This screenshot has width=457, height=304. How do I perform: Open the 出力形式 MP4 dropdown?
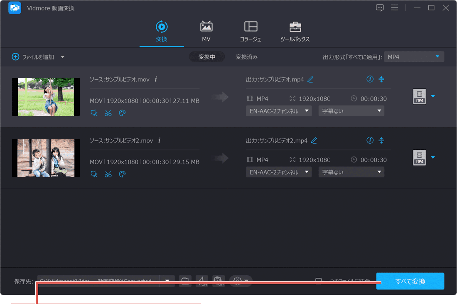click(414, 56)
